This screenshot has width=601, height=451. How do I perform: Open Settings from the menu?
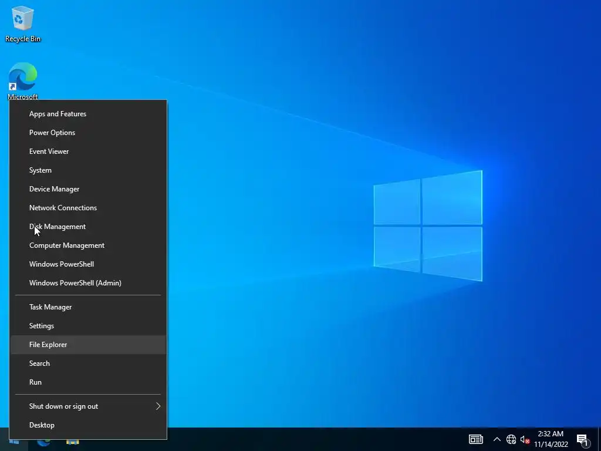coord(88,326)
